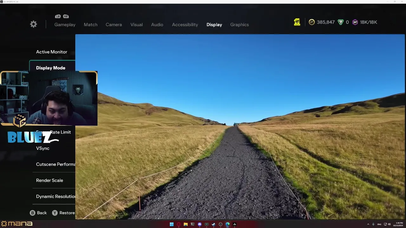Switch to the Camera tab
The width and height of the screenshot is (406, 228).
(114, 25)
